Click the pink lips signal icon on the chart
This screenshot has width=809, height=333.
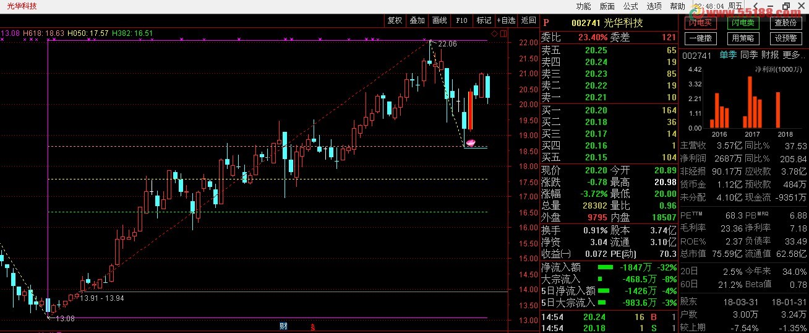click(470, 142)
